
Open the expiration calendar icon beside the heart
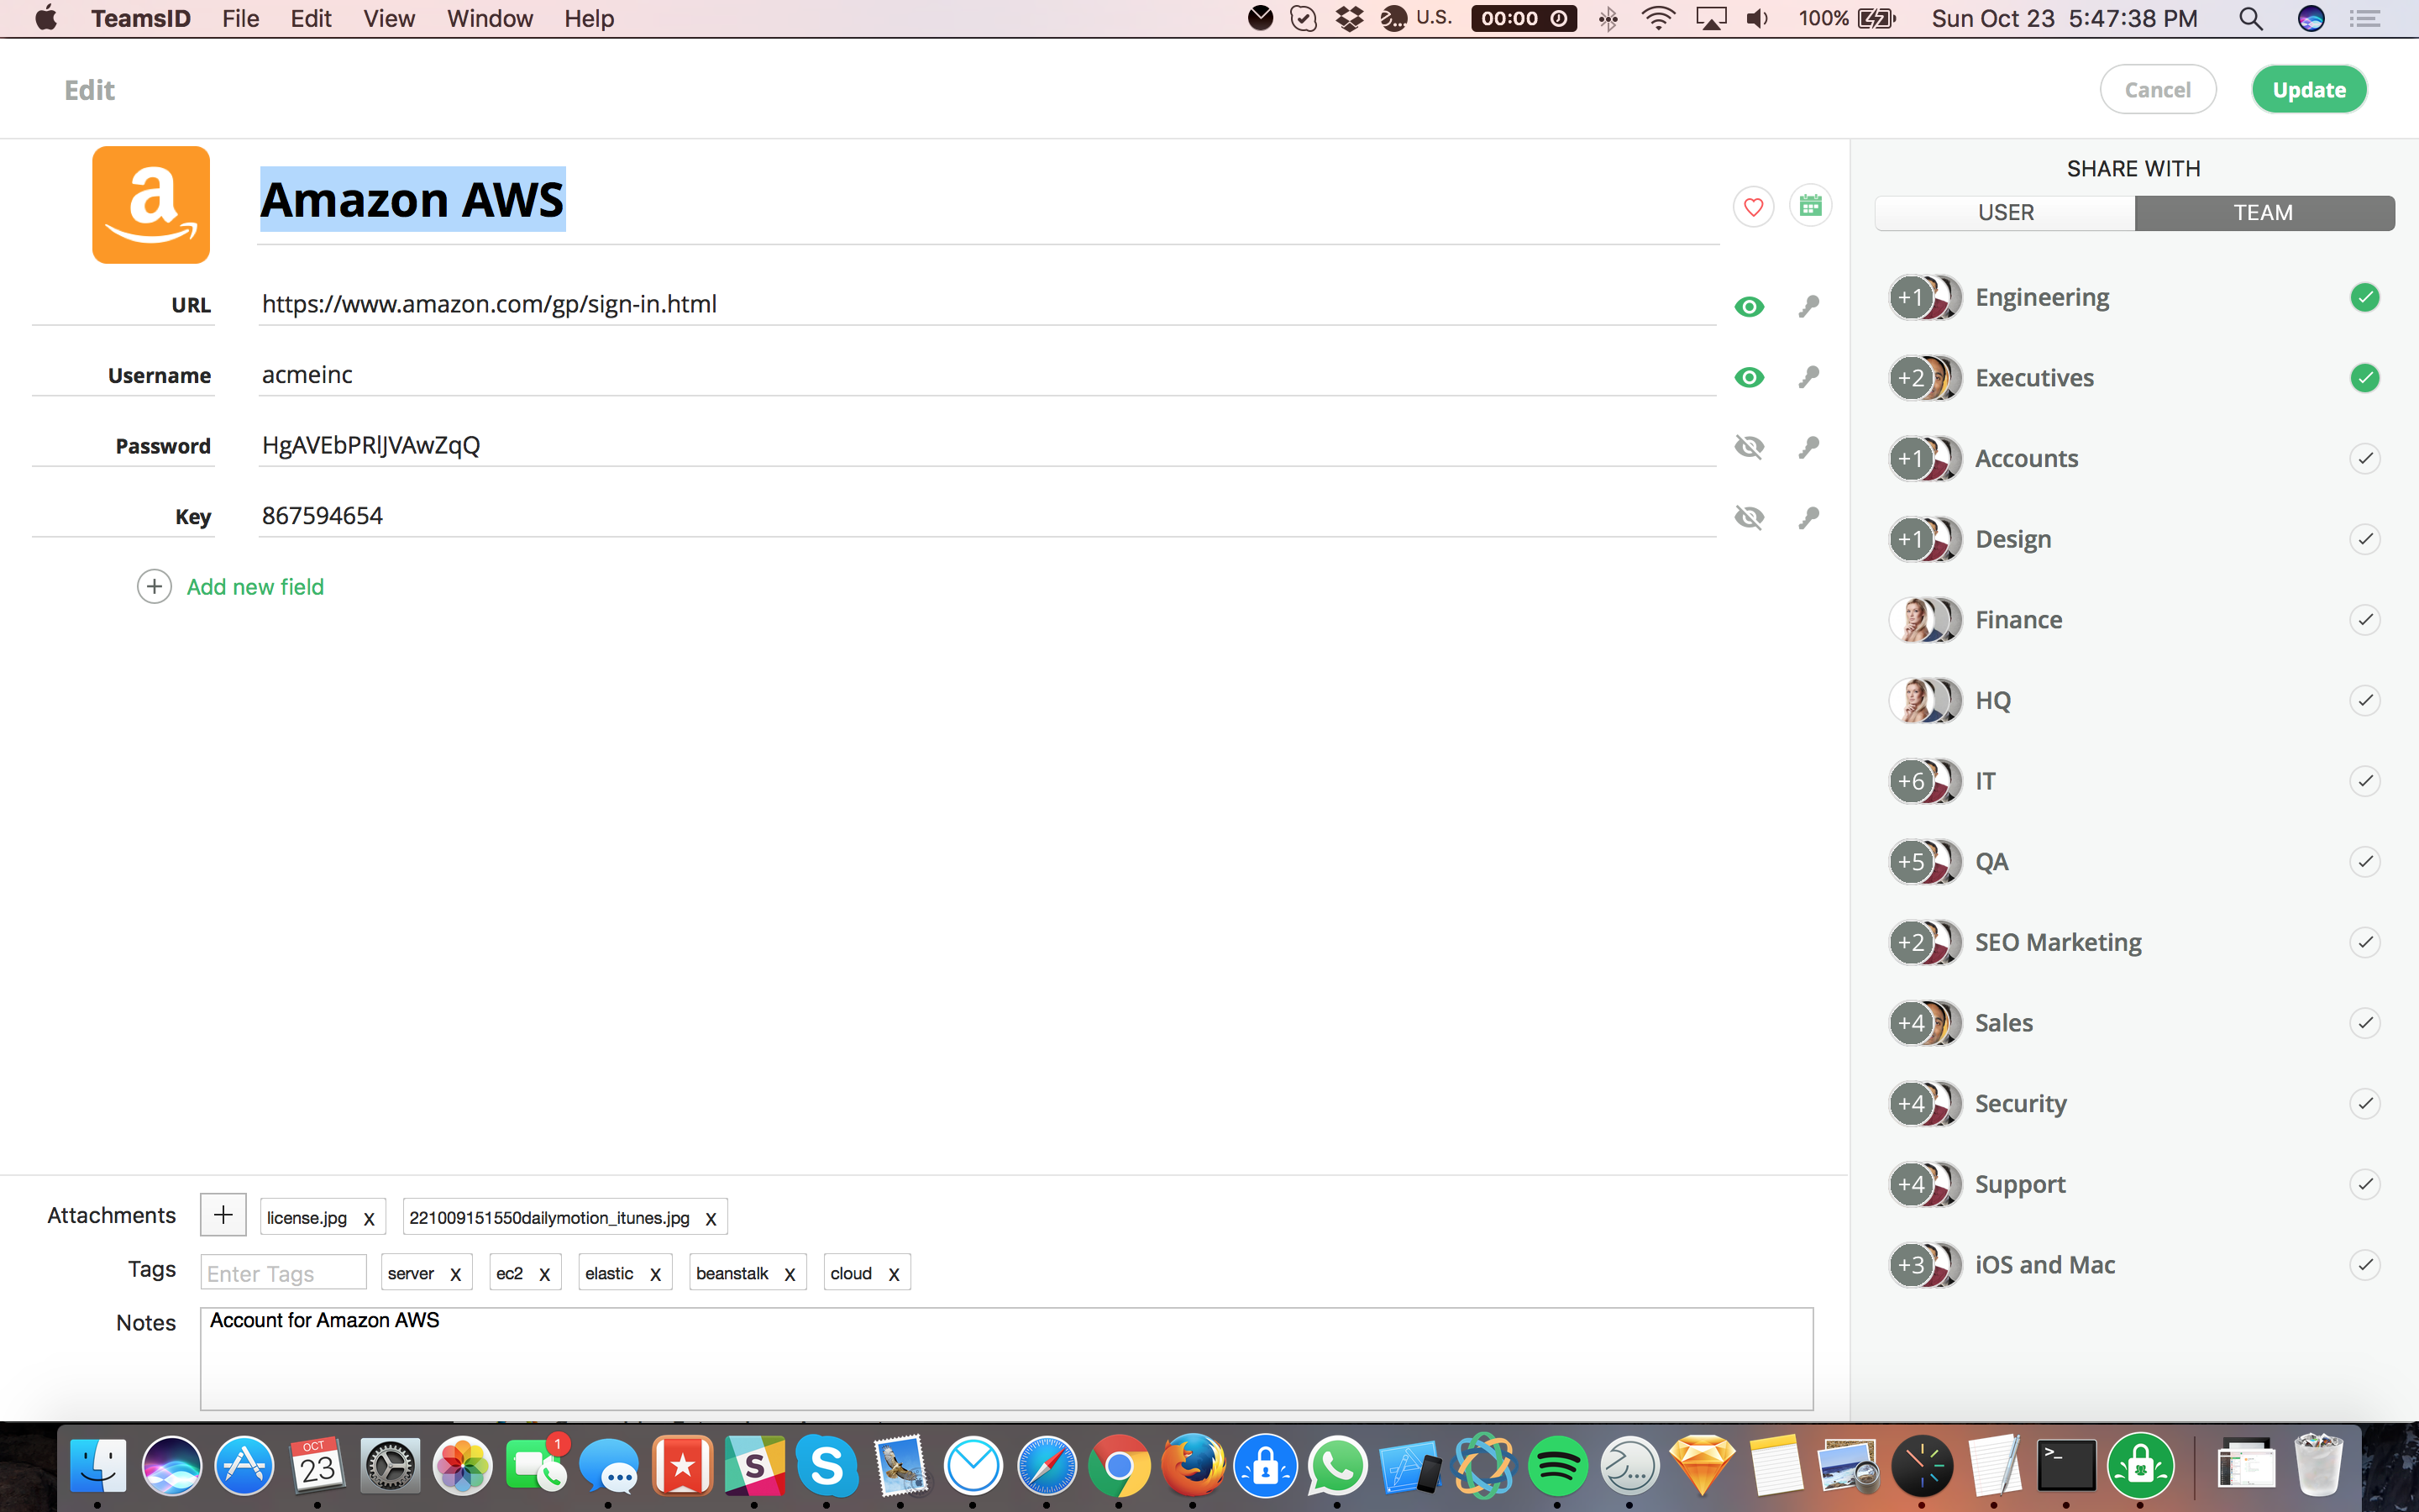[1810, 205]
